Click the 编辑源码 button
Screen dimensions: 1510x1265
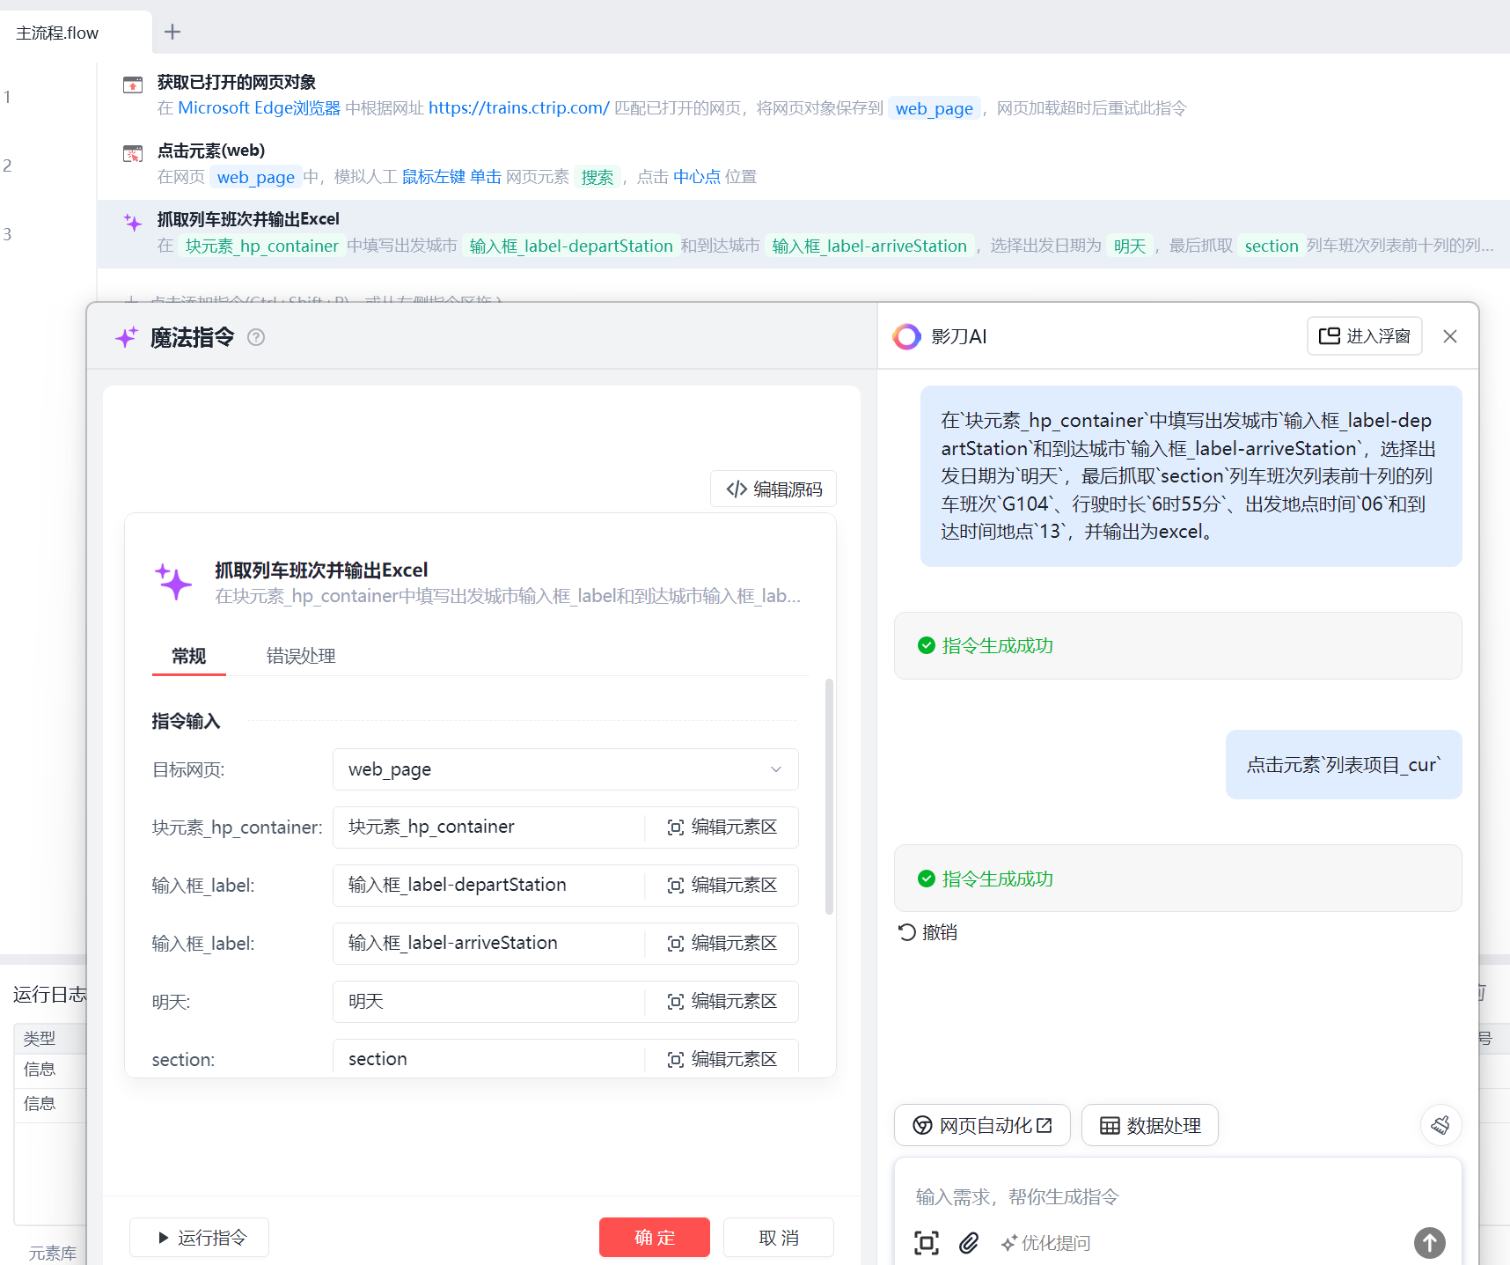coord(773,489)
